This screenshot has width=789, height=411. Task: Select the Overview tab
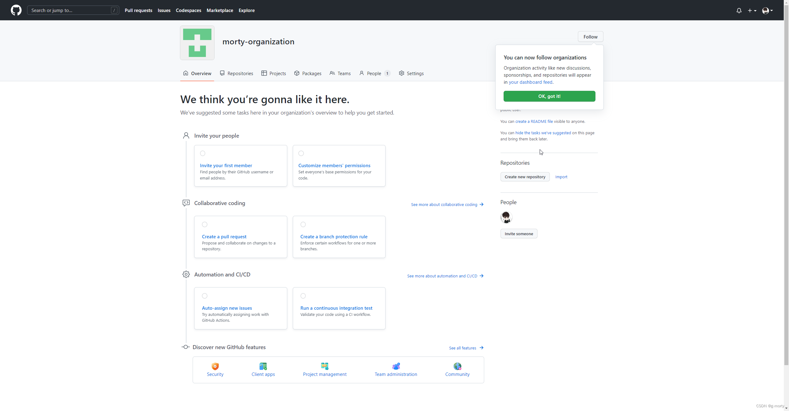click(197, 73)
